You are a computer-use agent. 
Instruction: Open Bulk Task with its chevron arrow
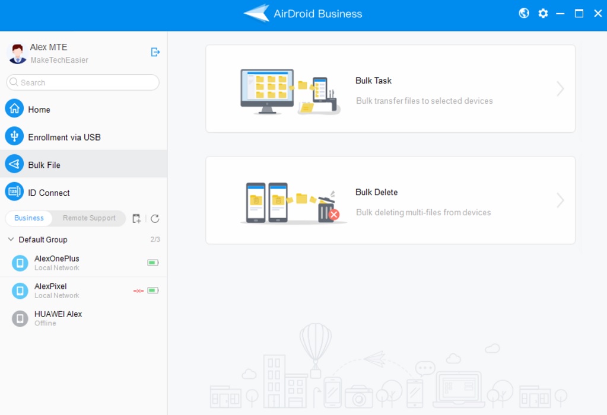pos(560,88)
